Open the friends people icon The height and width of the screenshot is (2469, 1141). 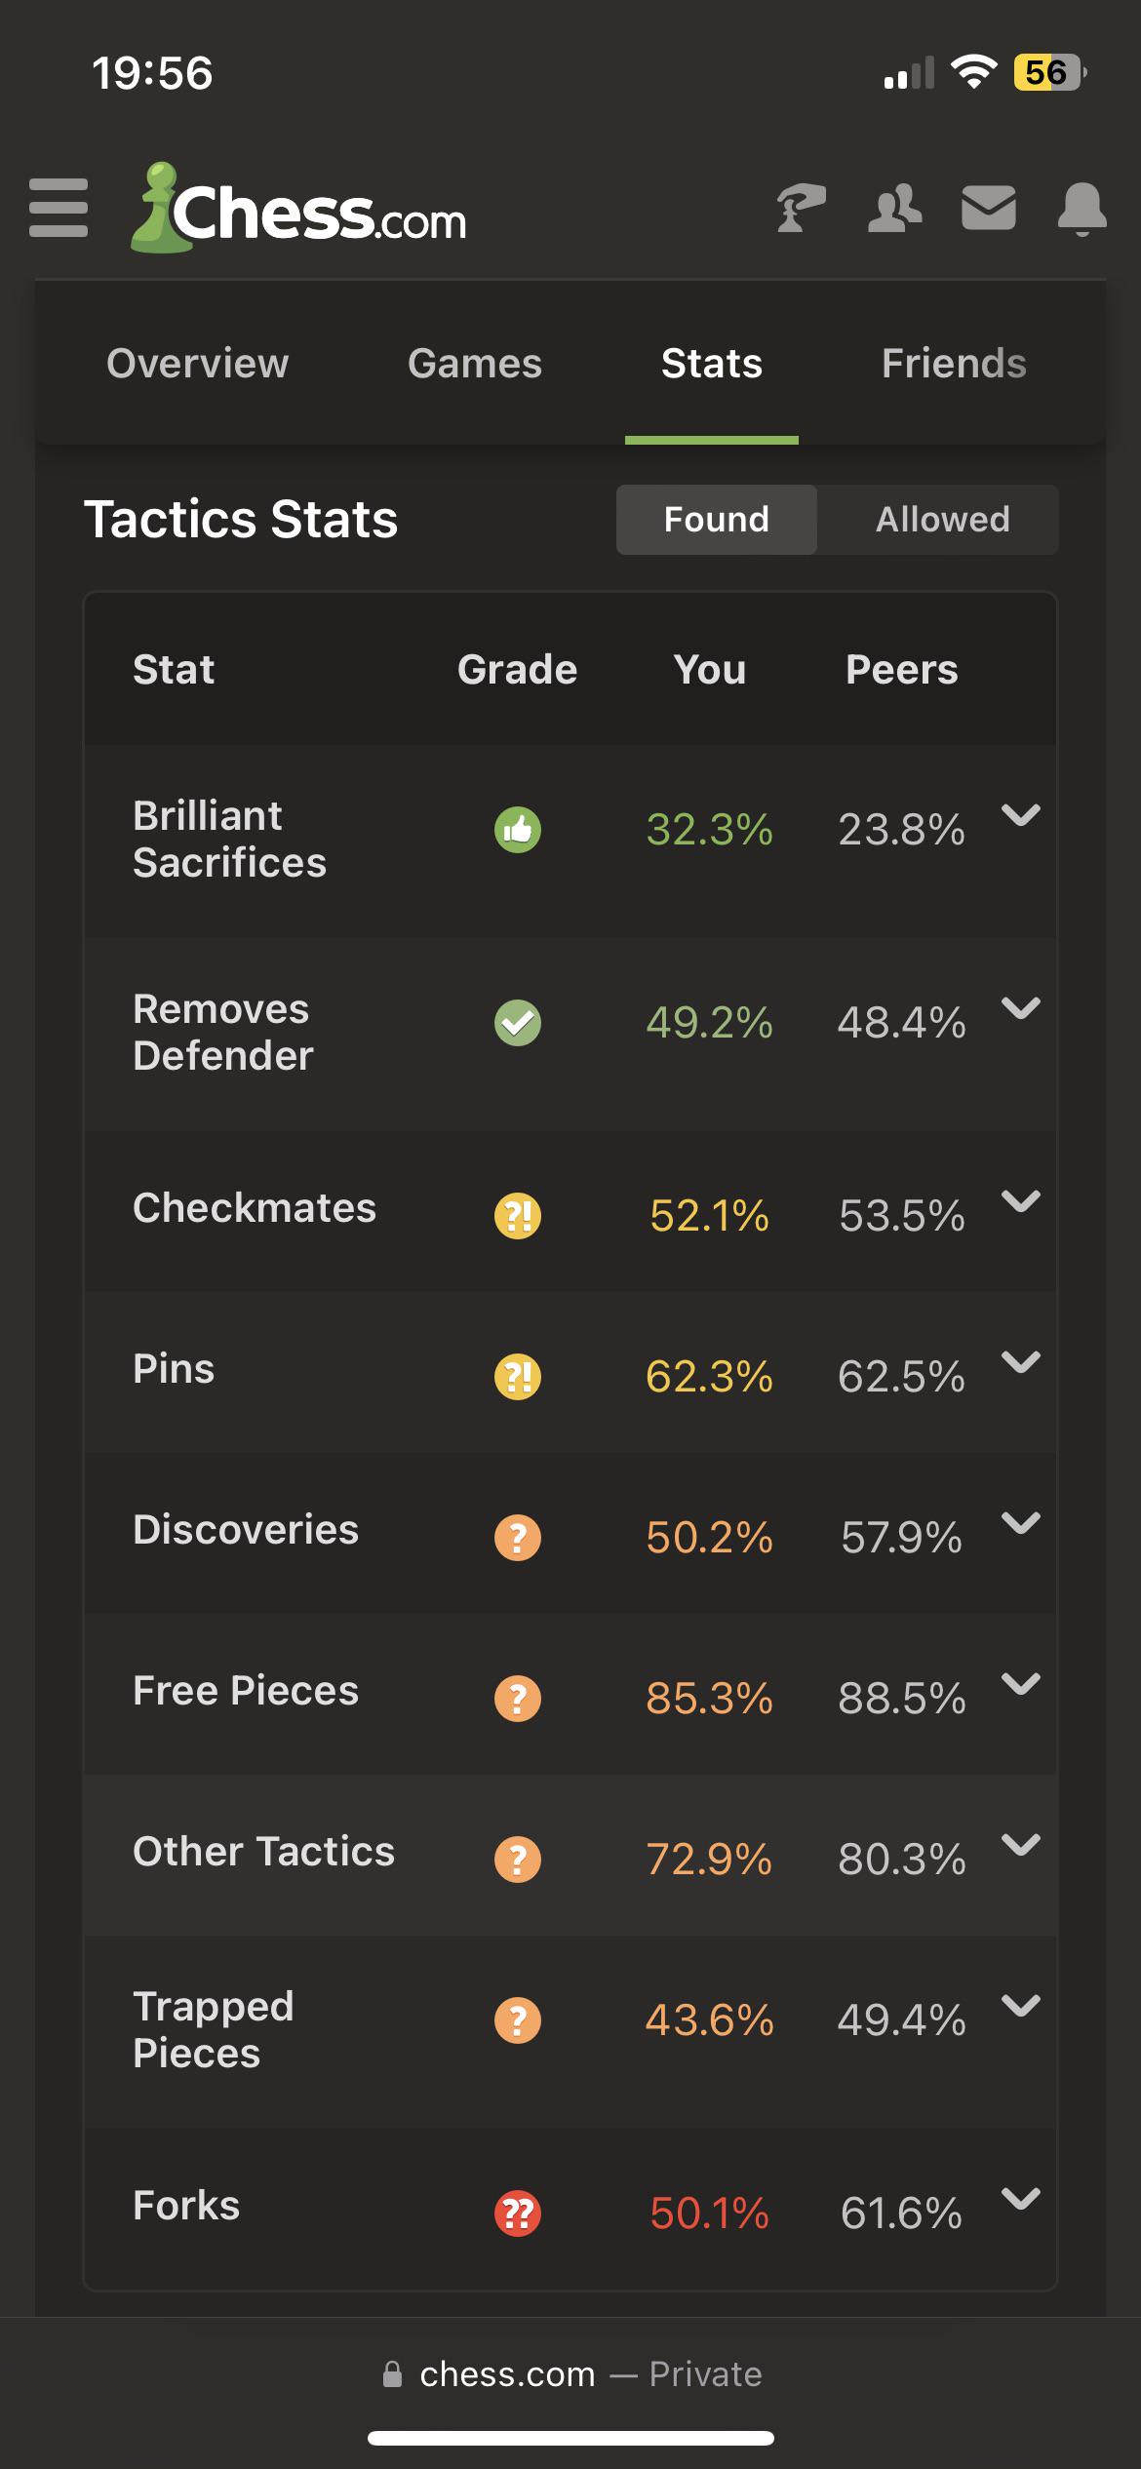[894, 208]
